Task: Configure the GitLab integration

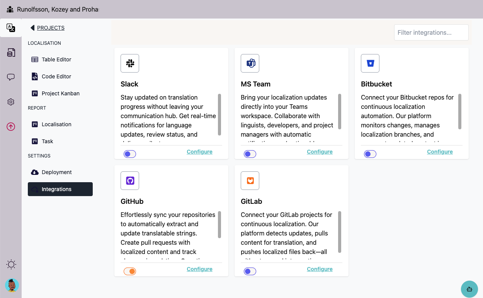Action: tap(320, 269)
